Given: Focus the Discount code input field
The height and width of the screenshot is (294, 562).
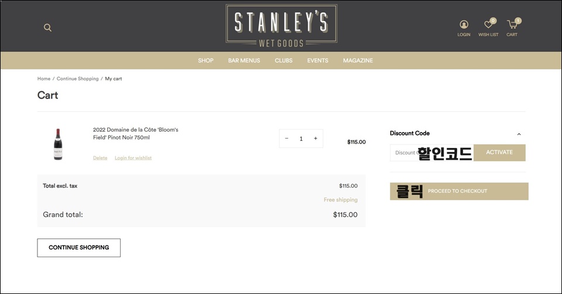Looking at the screenshot, I should click(x=431, y=153).
